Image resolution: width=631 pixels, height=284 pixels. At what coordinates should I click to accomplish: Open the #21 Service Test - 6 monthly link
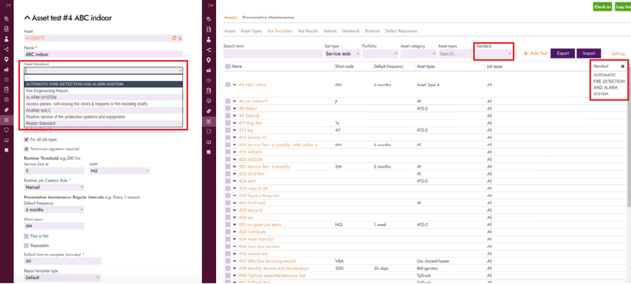tap(264, 167)
